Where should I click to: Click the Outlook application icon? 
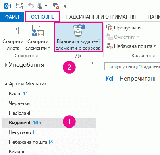click(8, 6)
